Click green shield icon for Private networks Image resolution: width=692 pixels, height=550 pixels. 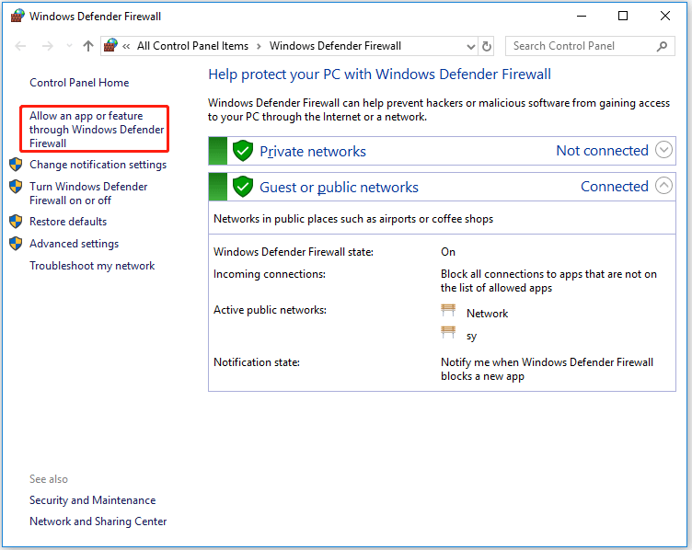(x=243, y=151)
